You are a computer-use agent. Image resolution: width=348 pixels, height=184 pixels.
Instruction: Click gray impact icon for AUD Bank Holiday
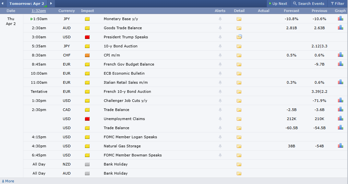click(x=87, y=173)
